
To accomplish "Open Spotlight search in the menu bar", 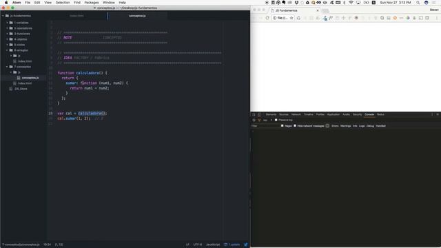I will pos(418,3).
